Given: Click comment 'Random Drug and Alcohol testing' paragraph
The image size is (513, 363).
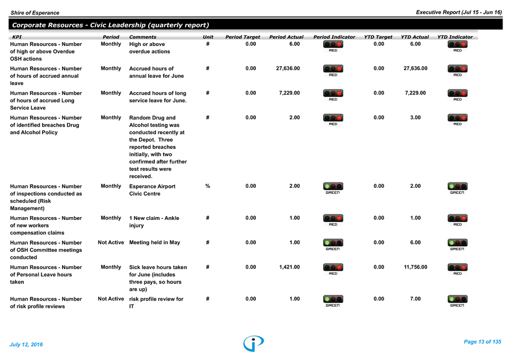Looking at the screenshot, I should [x=158, y=147].
